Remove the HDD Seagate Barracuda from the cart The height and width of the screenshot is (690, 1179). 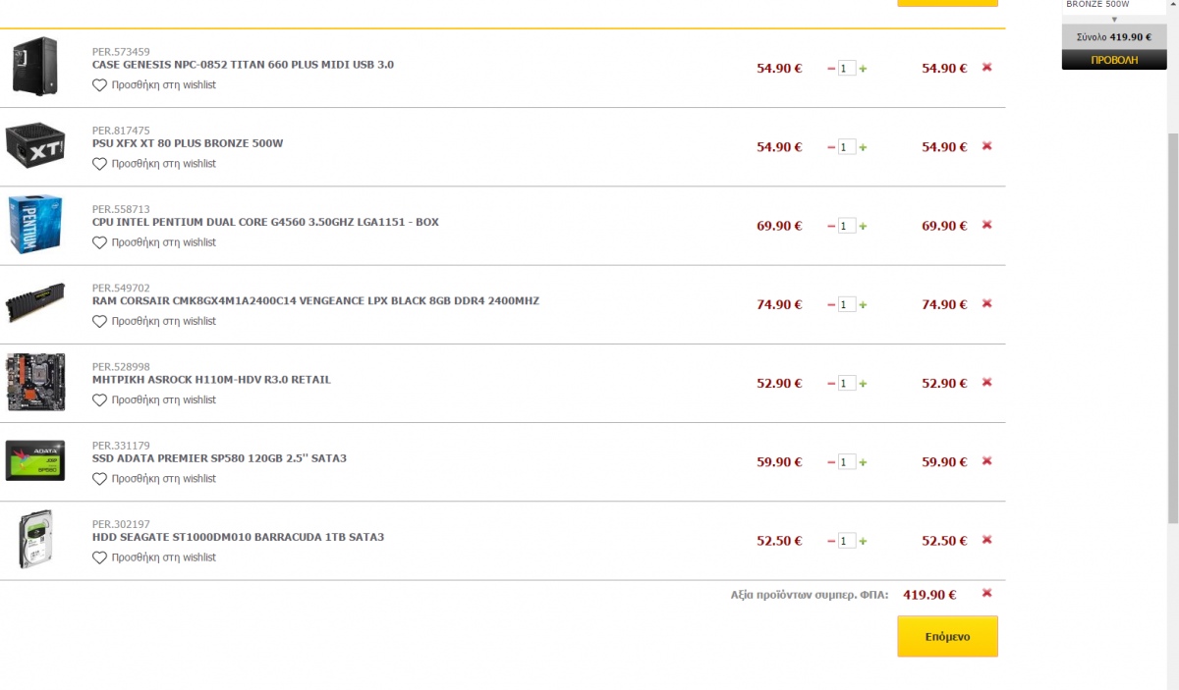point(986,540)
